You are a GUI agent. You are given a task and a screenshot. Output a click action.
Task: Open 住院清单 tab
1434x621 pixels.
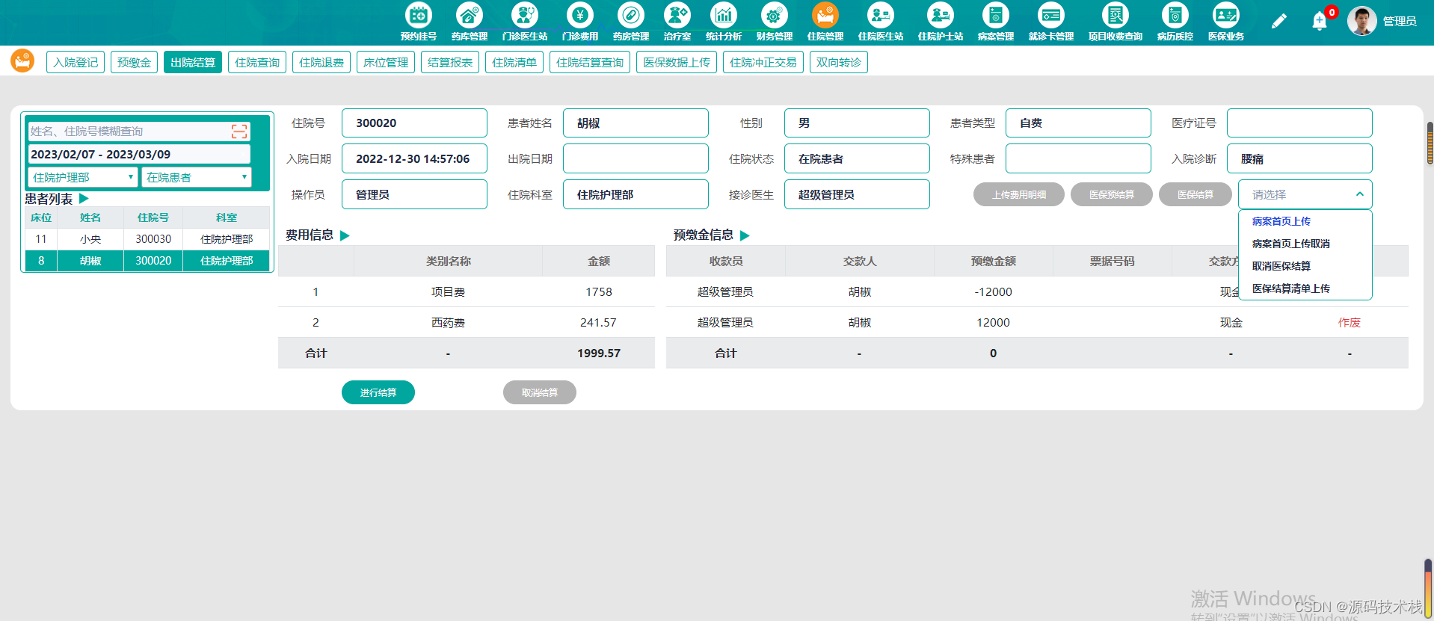point(514,62)
